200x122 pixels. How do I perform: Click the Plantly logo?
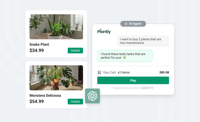click(x=104, y=31)
